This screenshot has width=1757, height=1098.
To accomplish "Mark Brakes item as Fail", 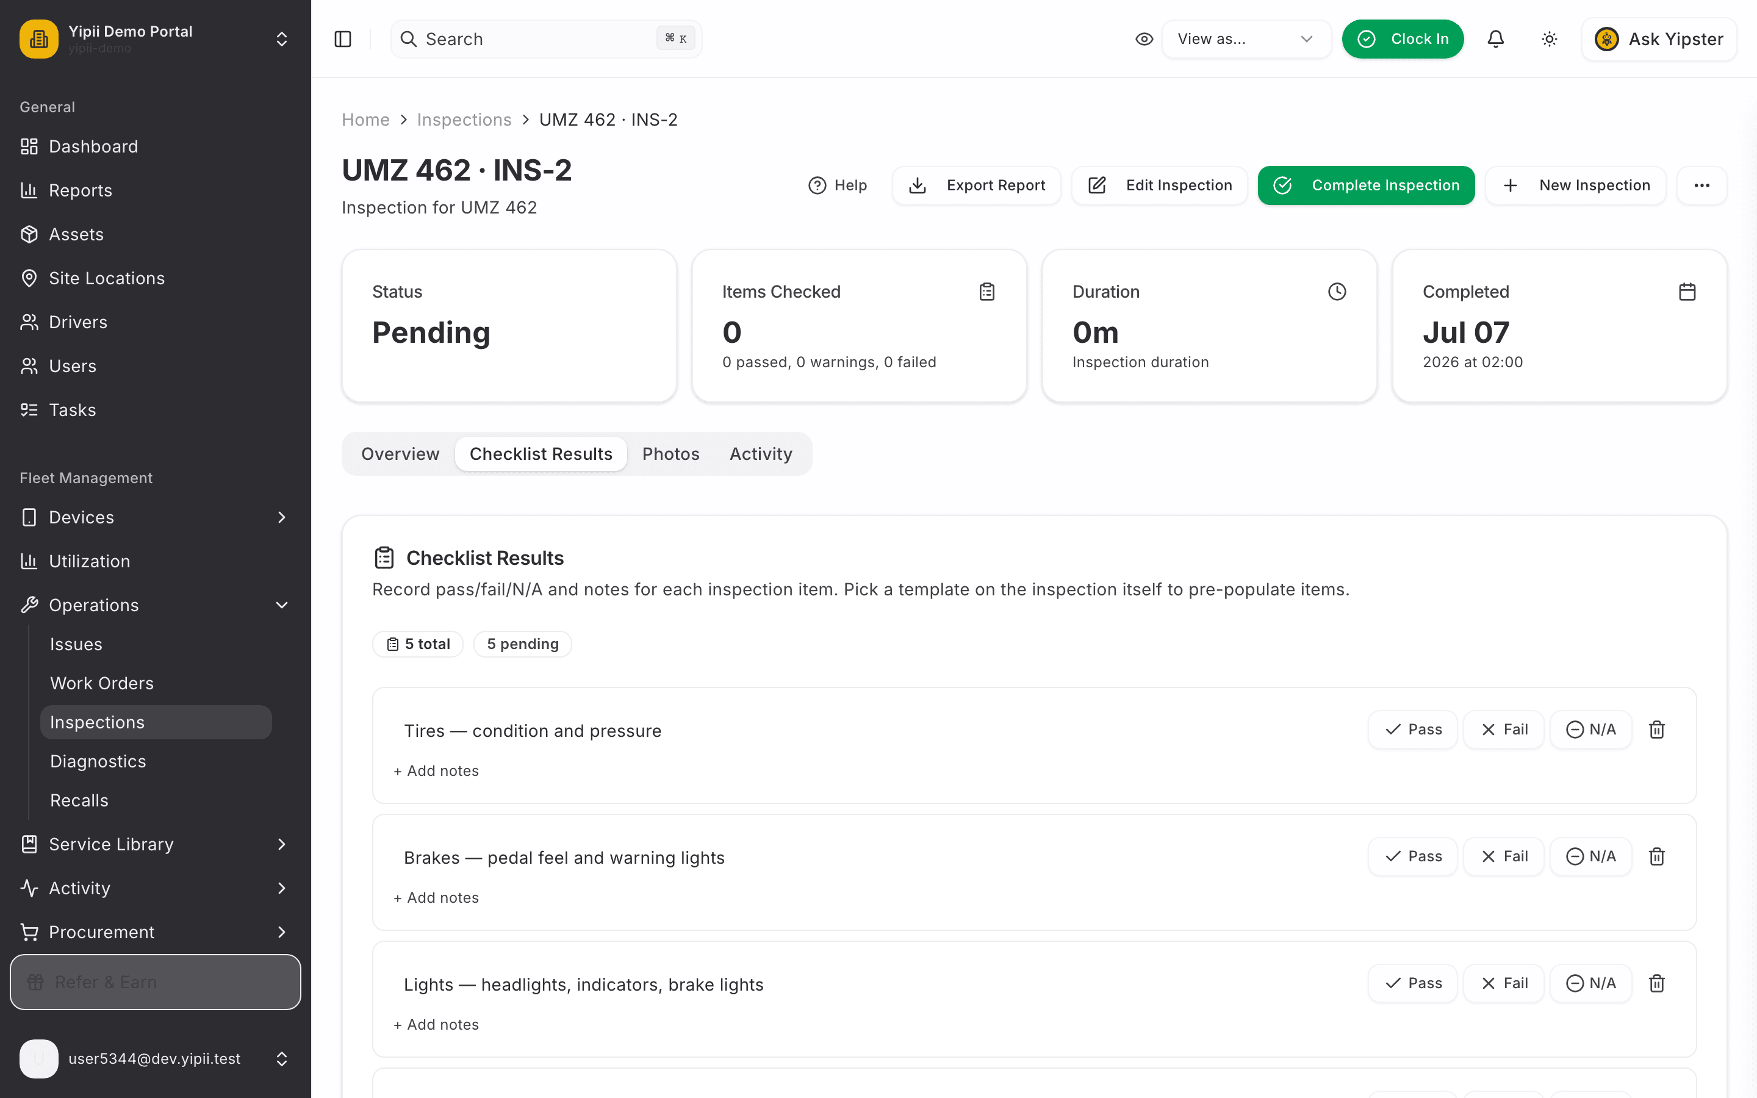I will point(1504,857).
